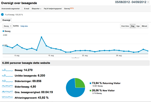The height and width of the screenshot is (102, 151).
Task: Click the Unikke besøgende sparkline
Action: [x=7, y=76]
